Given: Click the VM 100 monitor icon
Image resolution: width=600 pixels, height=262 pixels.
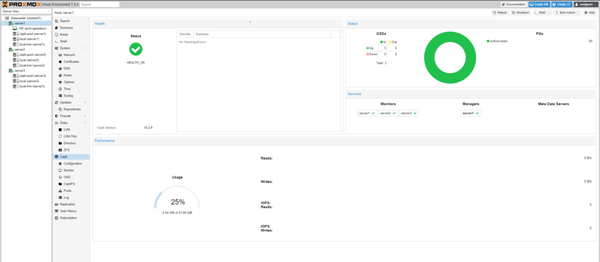Looking at the screenshot, I should tap(15, 29).
